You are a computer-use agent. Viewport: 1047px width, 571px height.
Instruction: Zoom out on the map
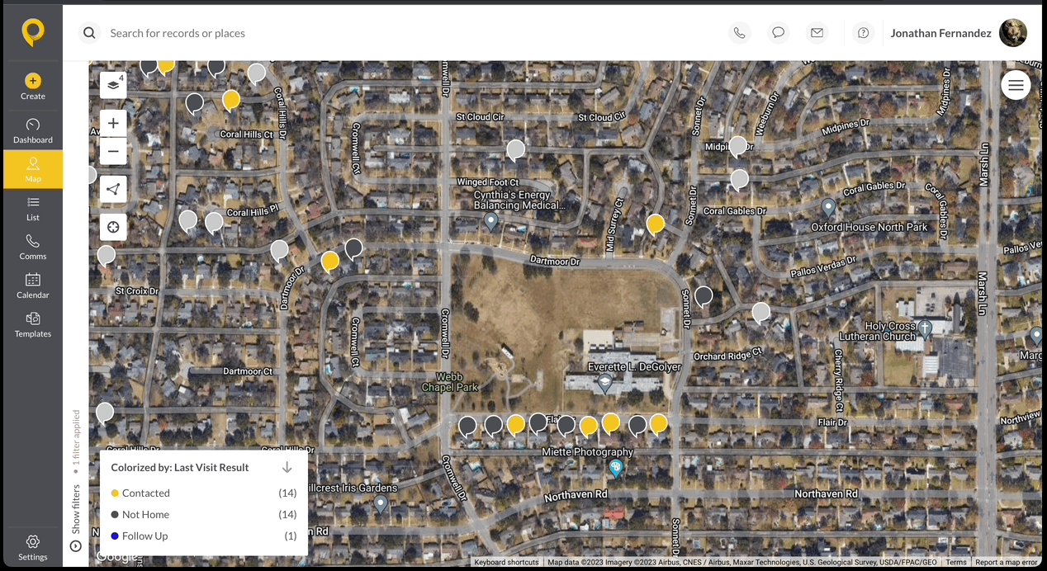pos(113,152)
